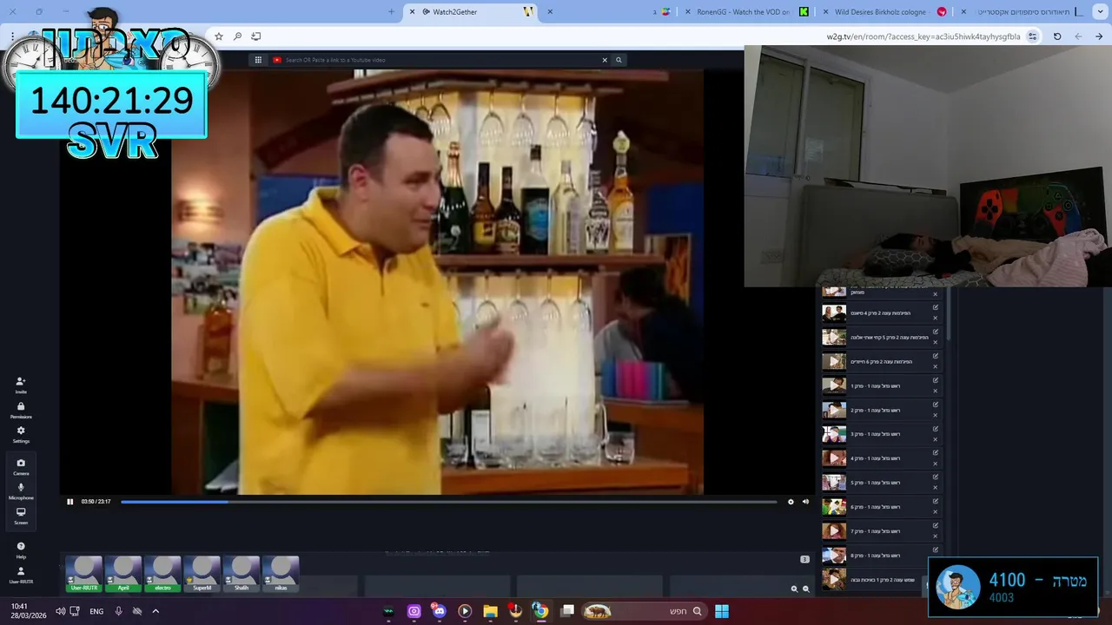Play playlist item פרק 4 of ראש גדול
1112x625 pixels.
[834, 458]
